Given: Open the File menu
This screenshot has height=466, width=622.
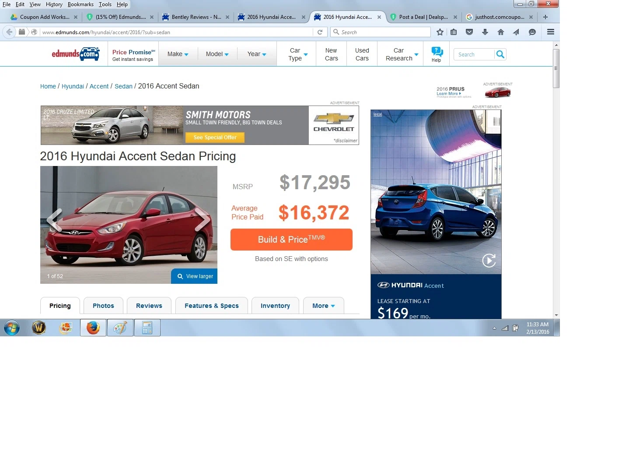Looking at the screenshot, I should pyautogui.click(x=7, y=4).
